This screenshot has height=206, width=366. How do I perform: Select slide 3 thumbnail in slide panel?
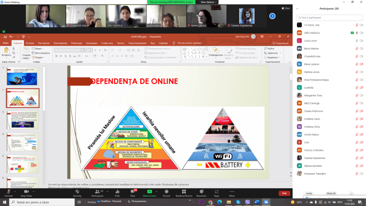click(x=22, y=120)
